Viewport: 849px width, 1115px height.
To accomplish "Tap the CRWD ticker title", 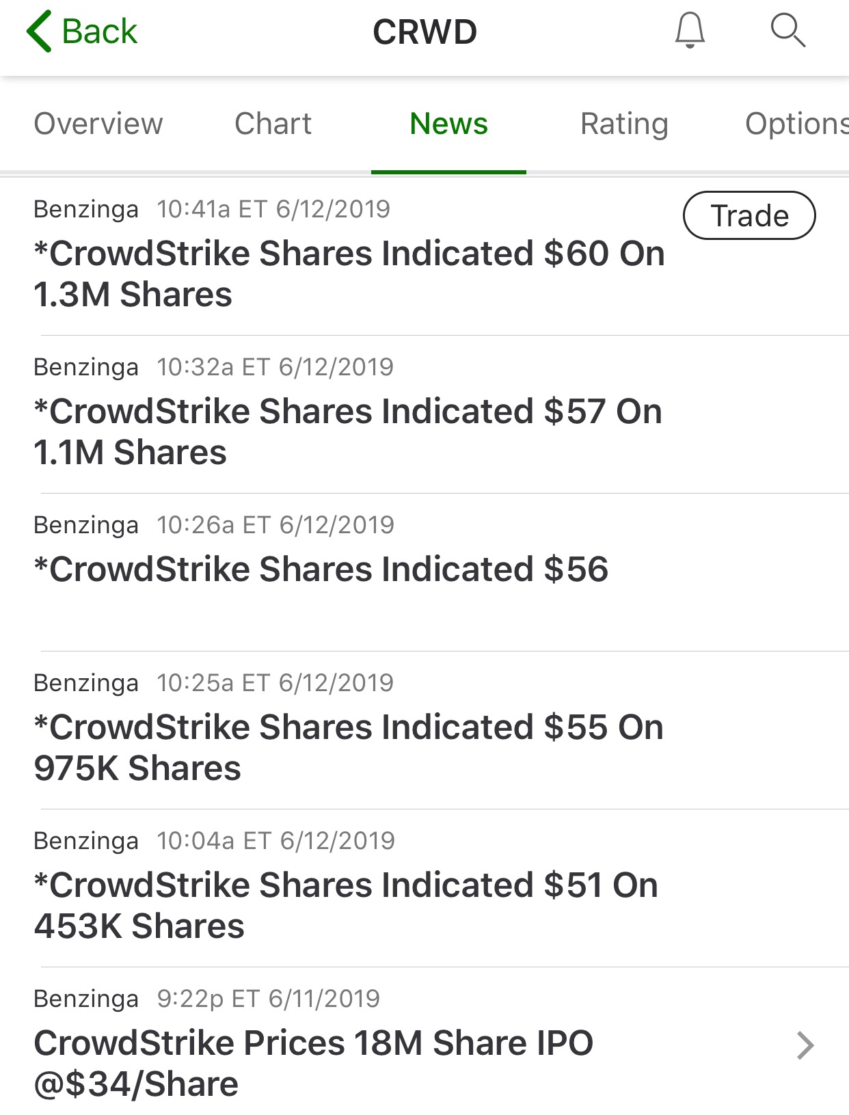I will (424, 31).
